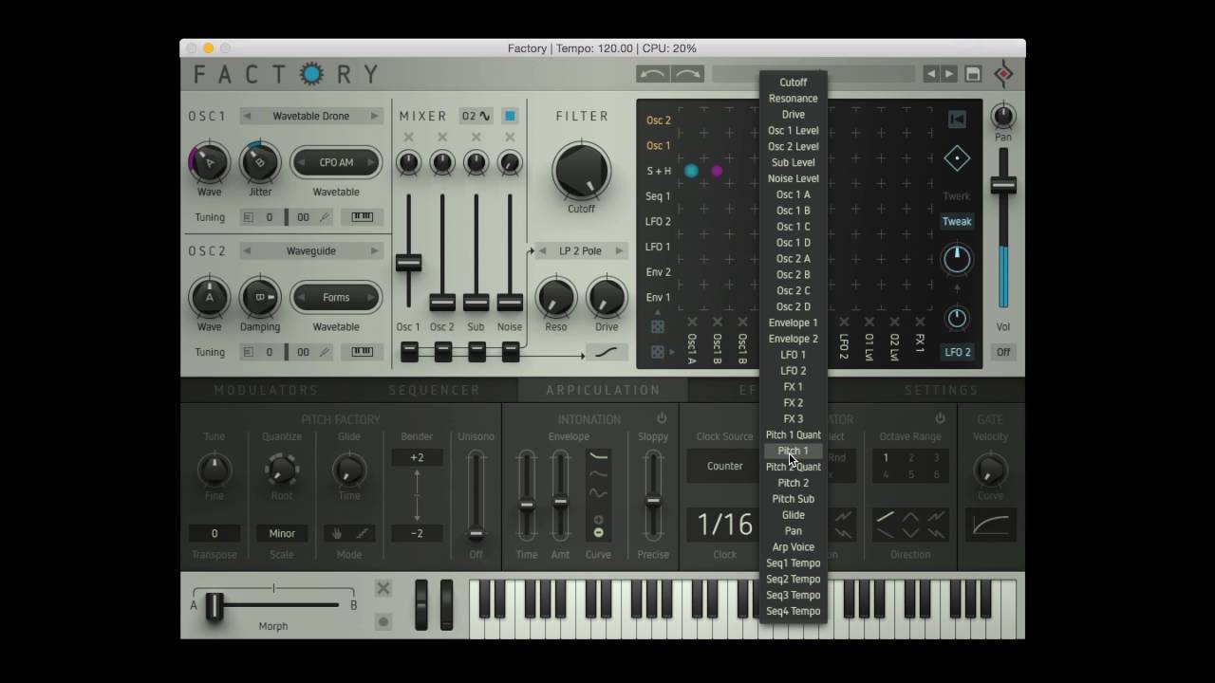1215x683 pixels.
Task: Toggle Intonation power button
Action: coord(662,418)
